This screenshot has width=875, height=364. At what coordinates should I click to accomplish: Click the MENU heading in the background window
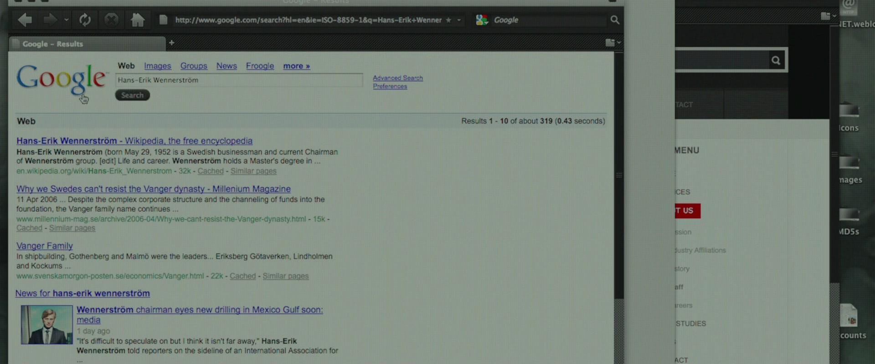(687, 151)
